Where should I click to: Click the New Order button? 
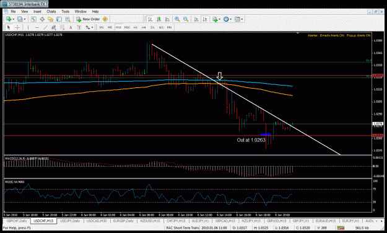point(88,19)
